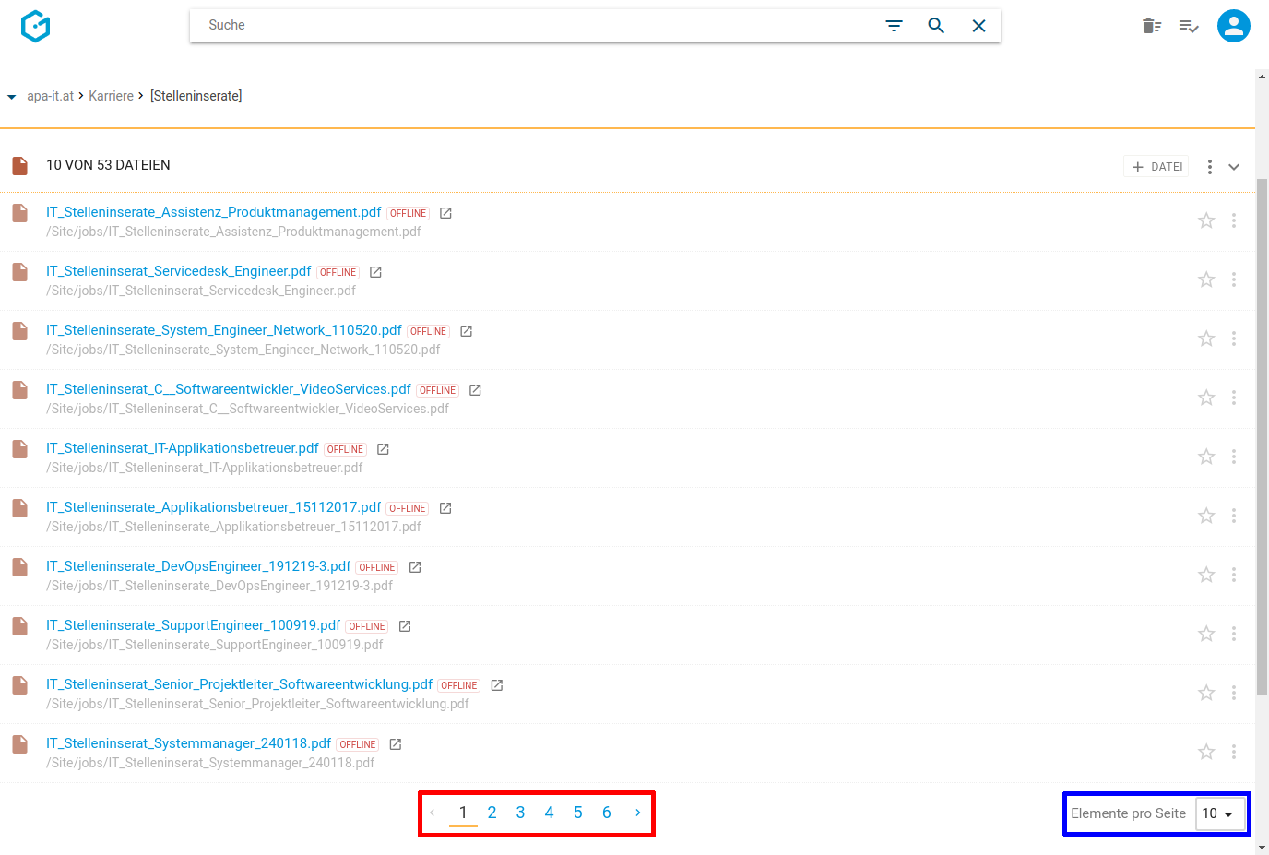Open System_Engineer_Network_110520.pdf external link icon
This screenshot has height=855, width=1269.
click(x=467, y=331)
